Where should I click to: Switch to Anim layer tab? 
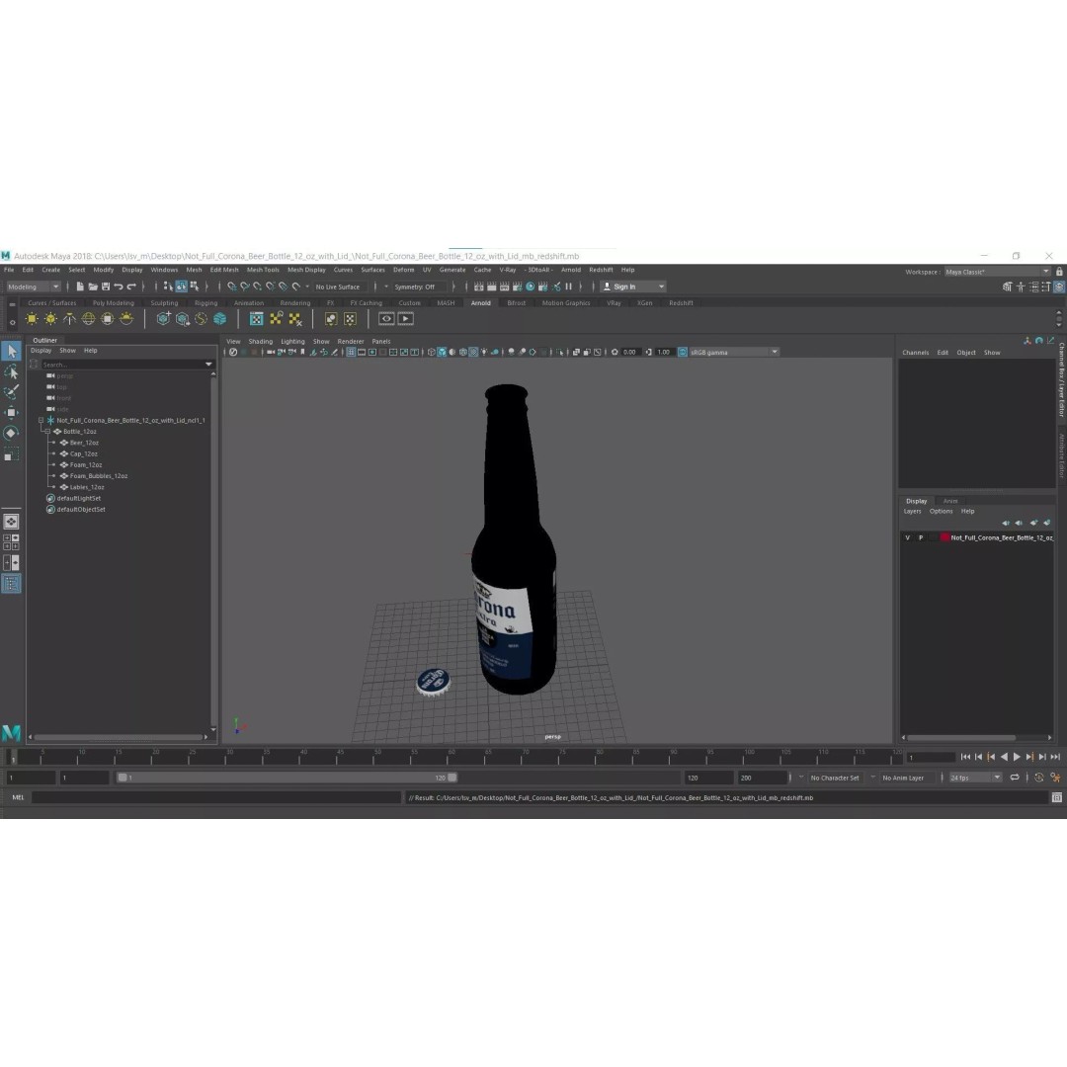(x=950, y=501)
